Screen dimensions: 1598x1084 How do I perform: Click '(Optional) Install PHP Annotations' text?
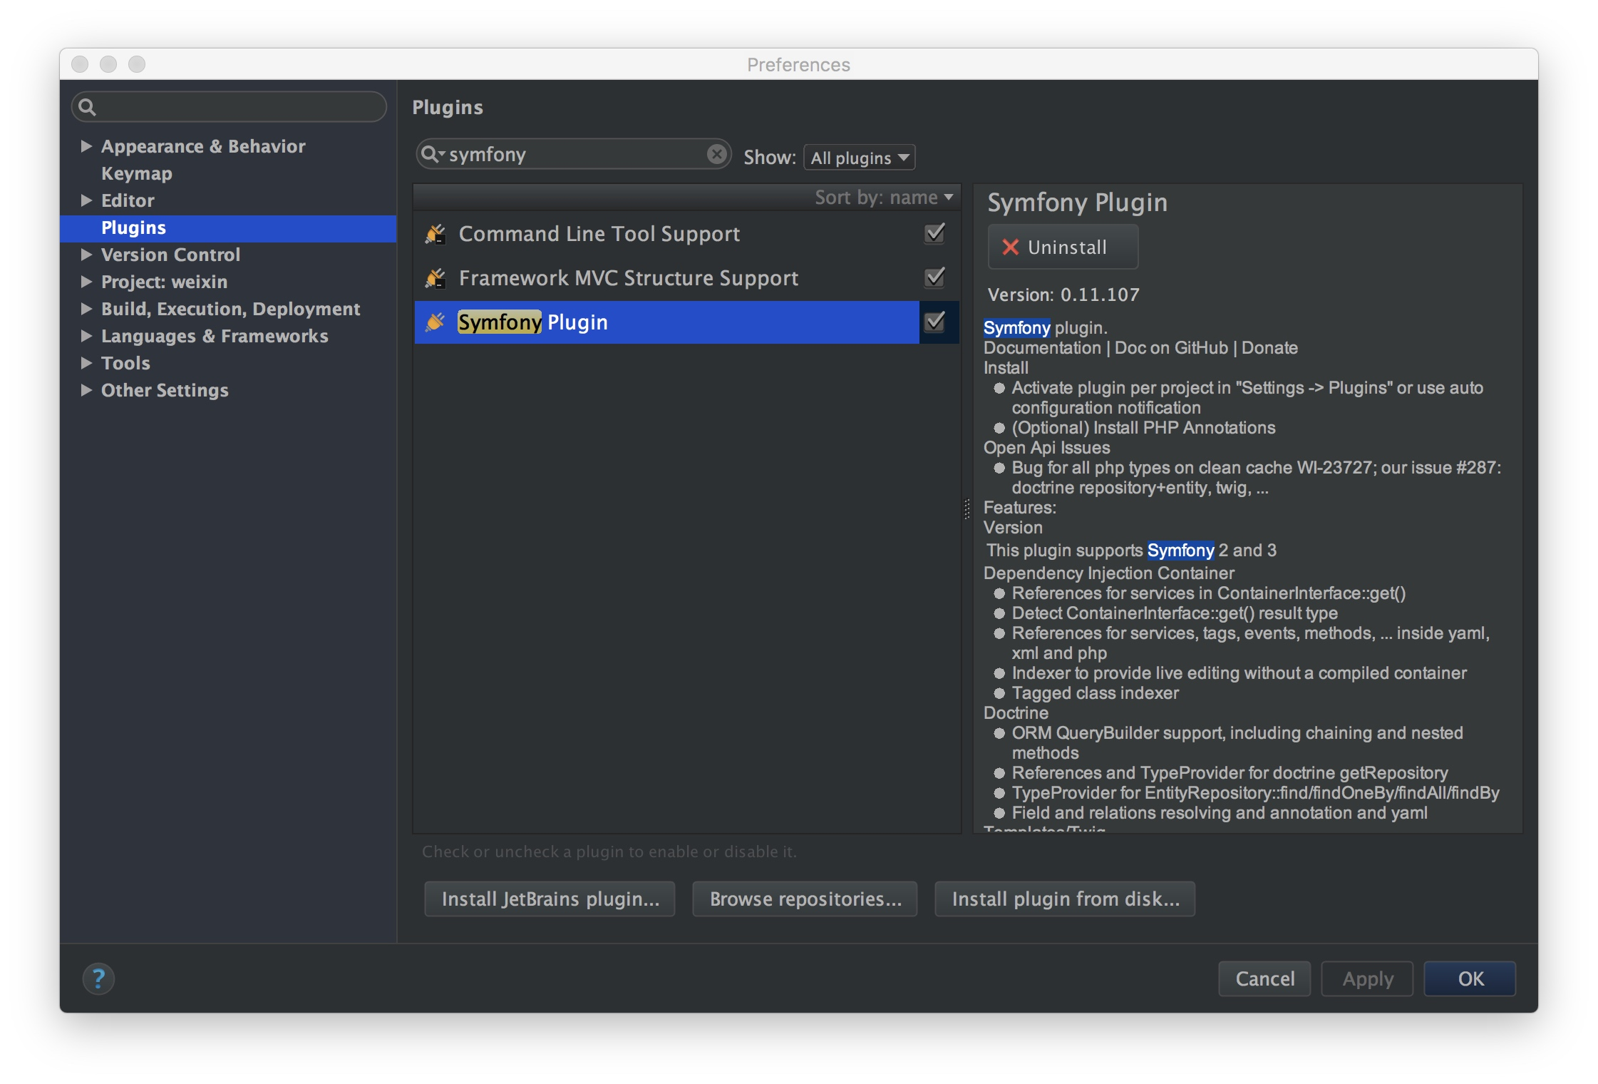(1143, 428)
